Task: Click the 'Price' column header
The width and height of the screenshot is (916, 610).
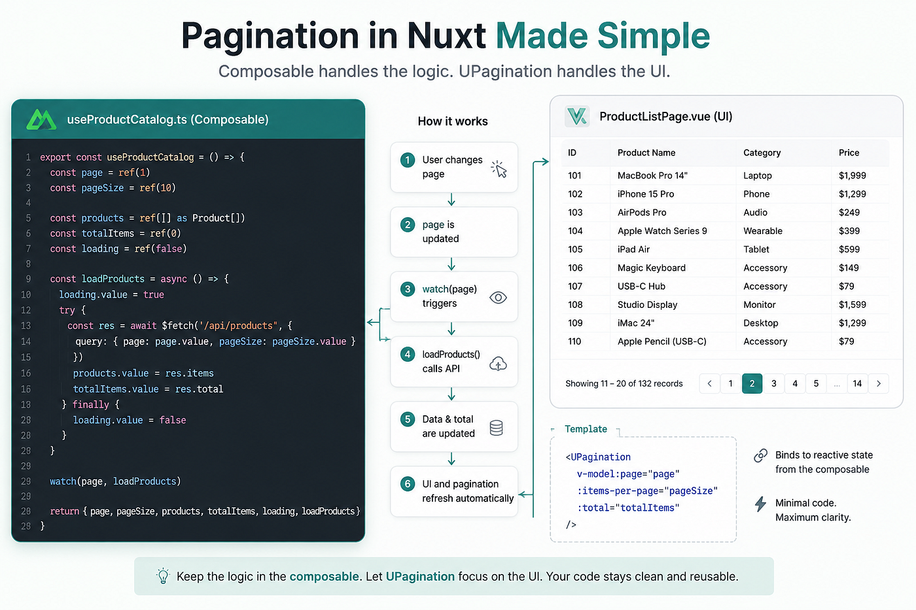Action: coord(849,152)
